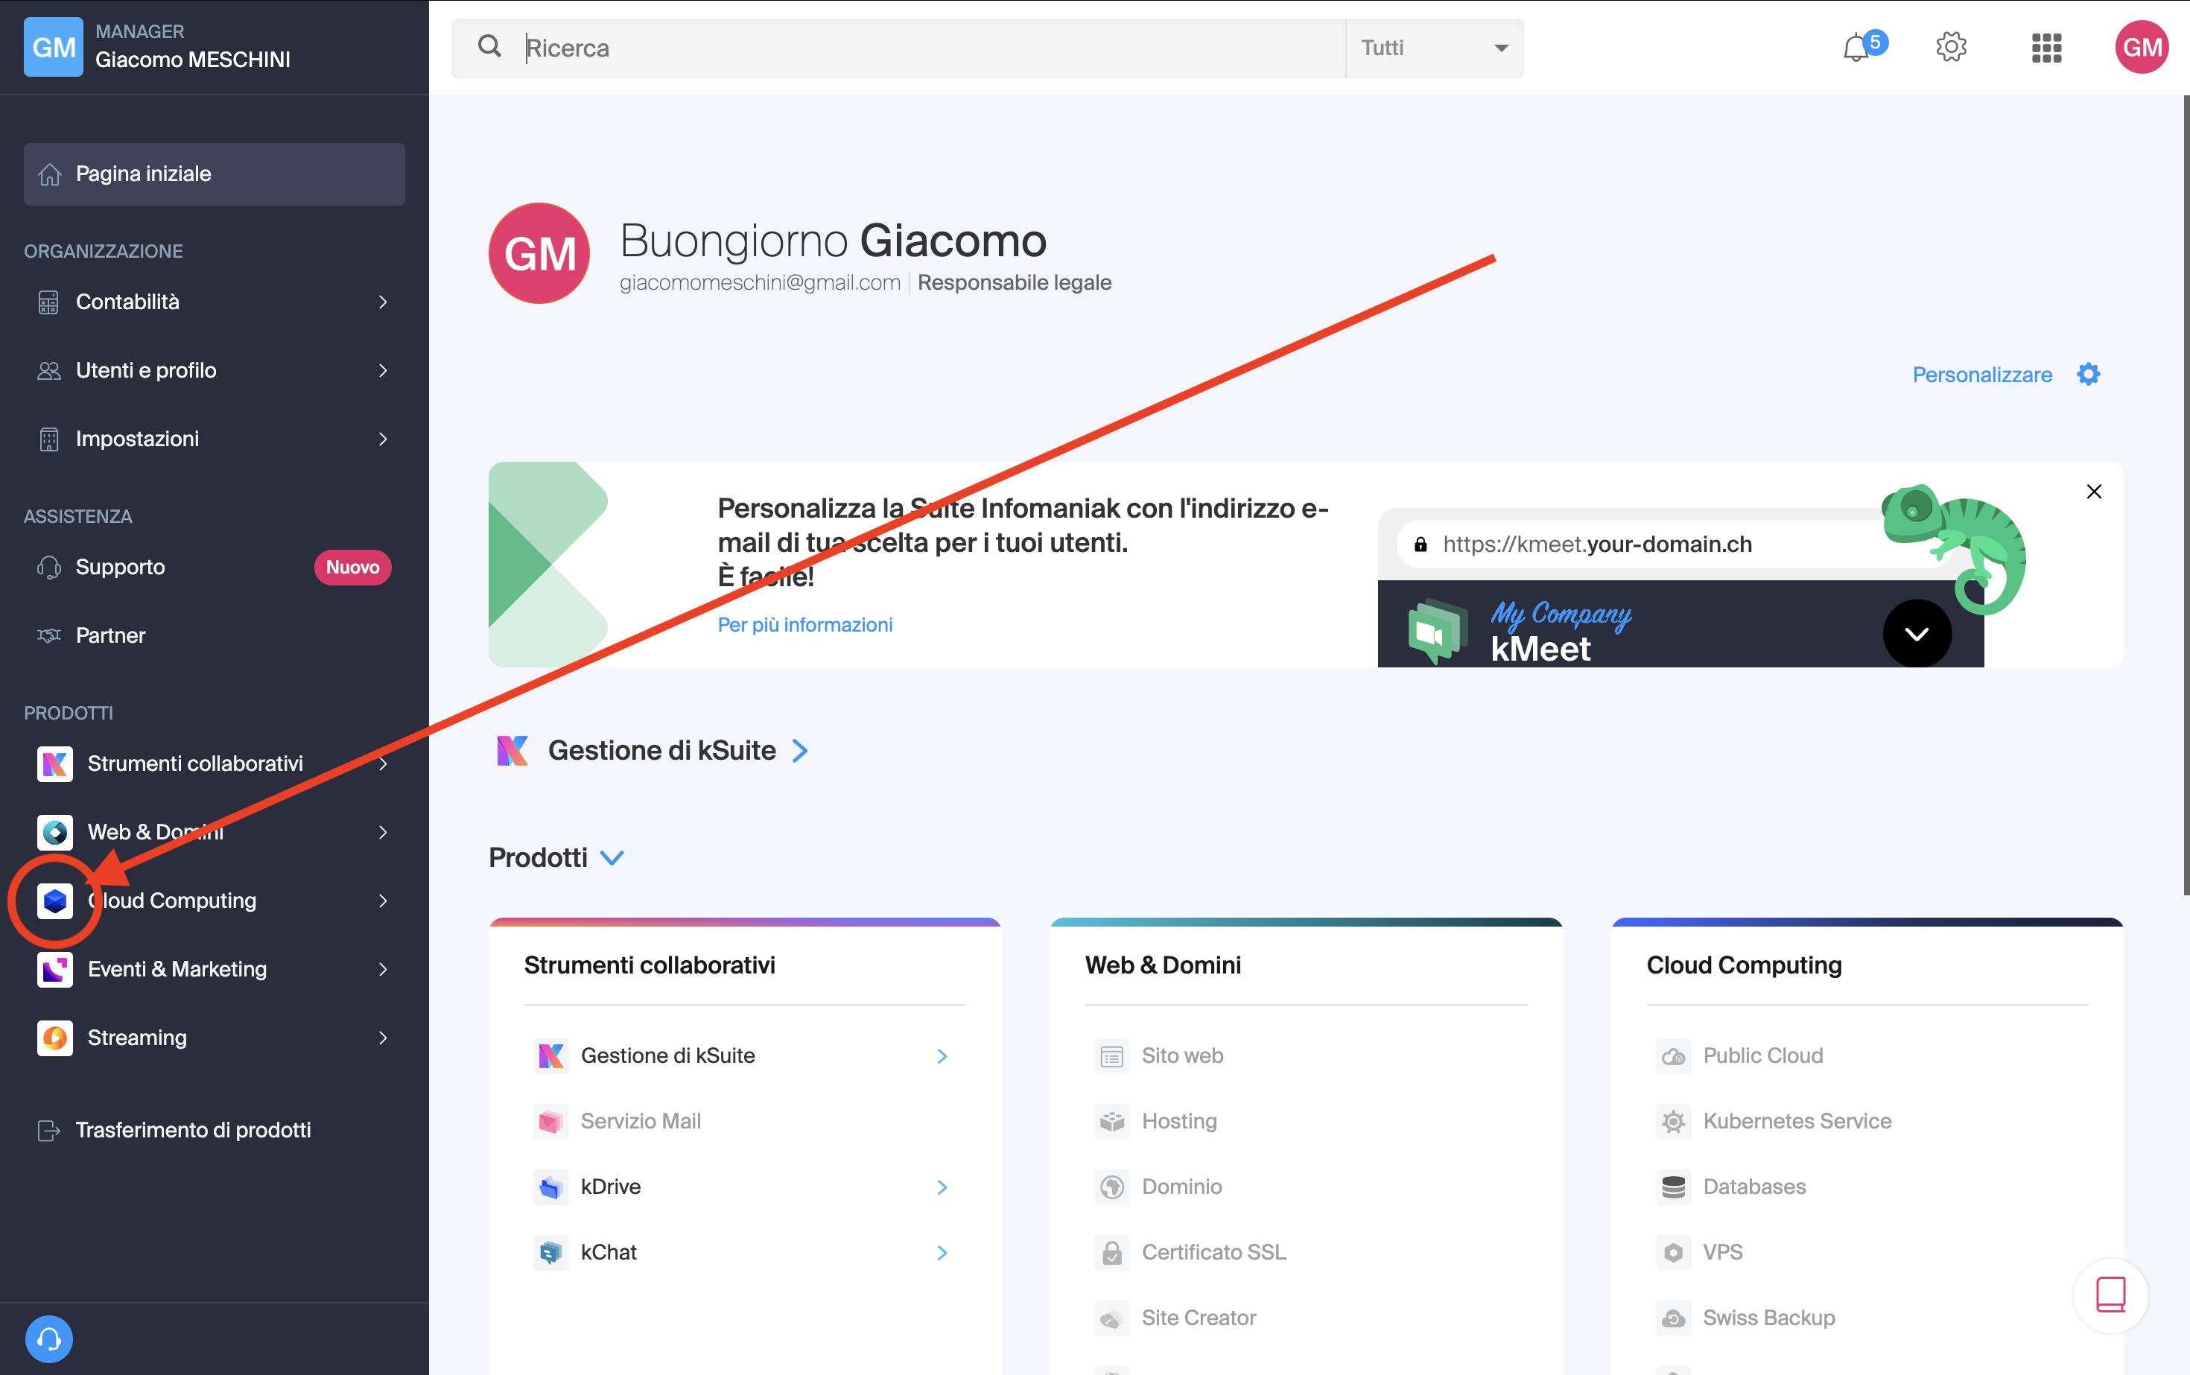The image size is (2190, 1375).
Task: Open the Sito web link
Action: [x=1182, y=1055]
